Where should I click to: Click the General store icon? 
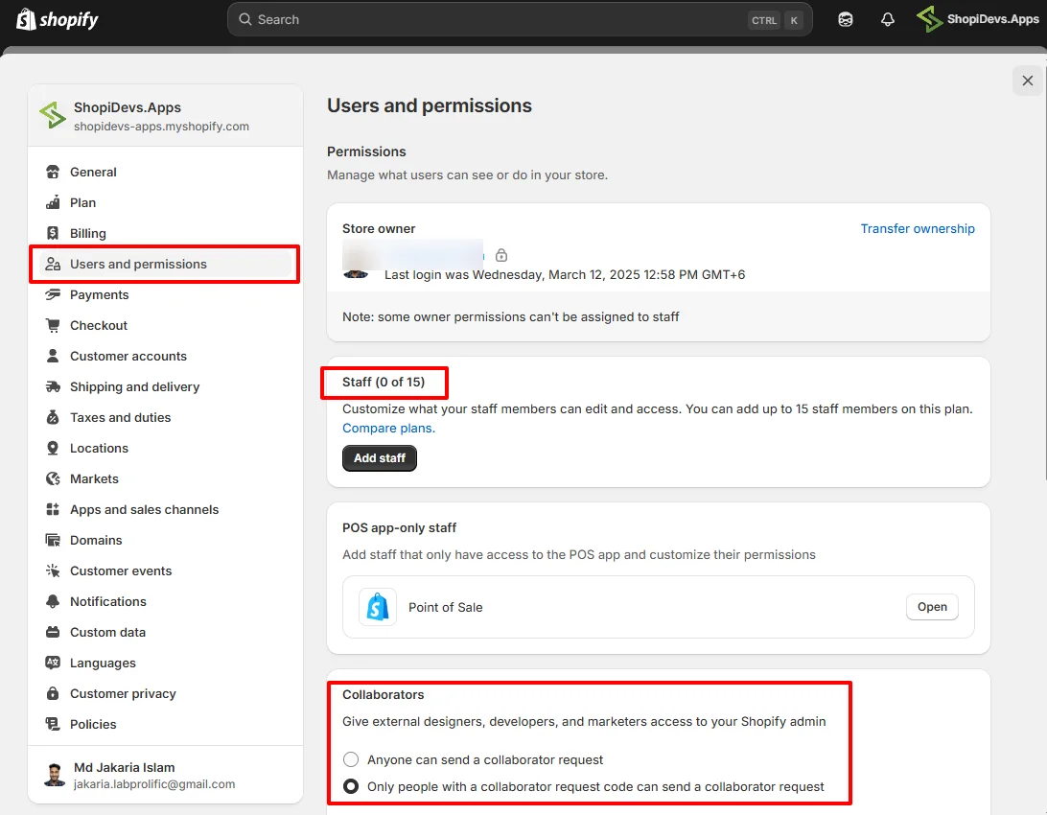point(53,173)
